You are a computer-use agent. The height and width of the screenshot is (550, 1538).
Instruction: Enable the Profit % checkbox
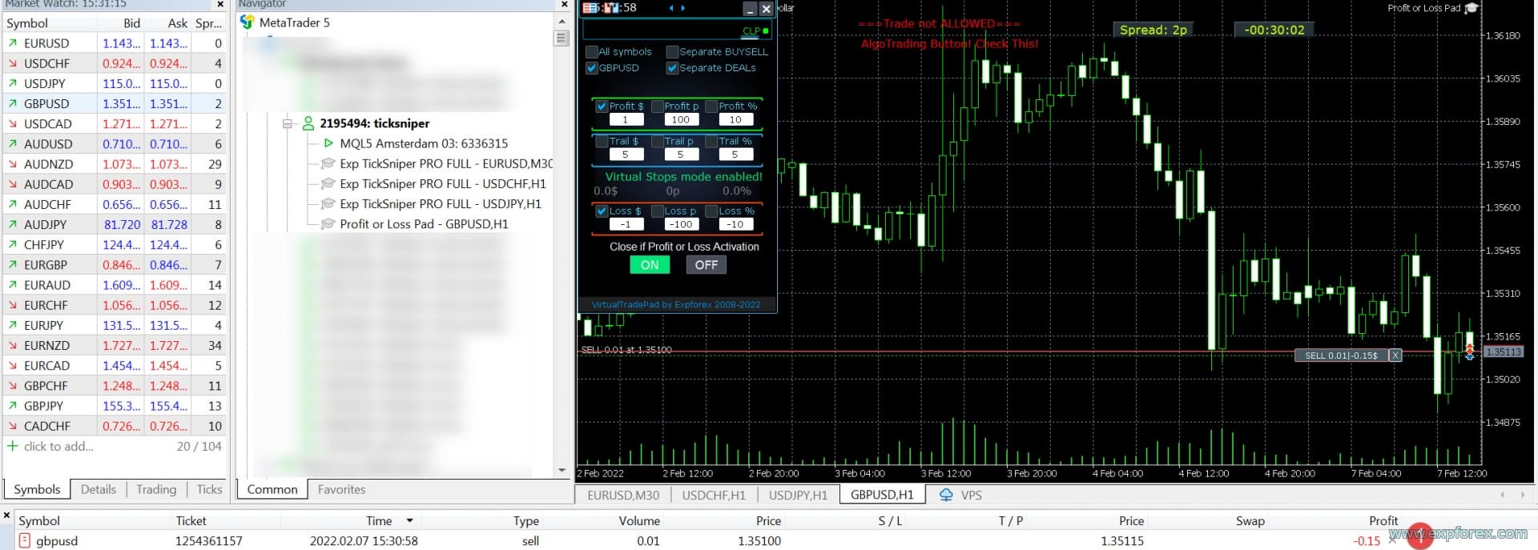coord(711,106)
